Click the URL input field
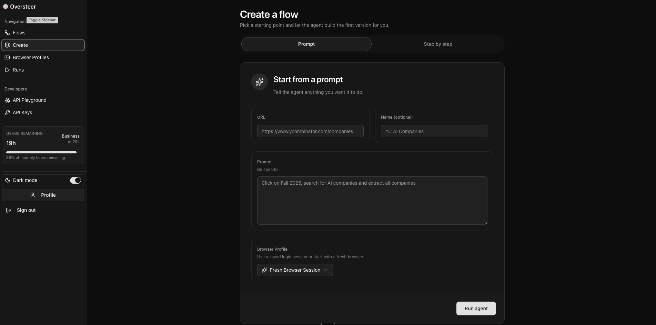Viewport: 656px width, 325px height. point(310,131)
